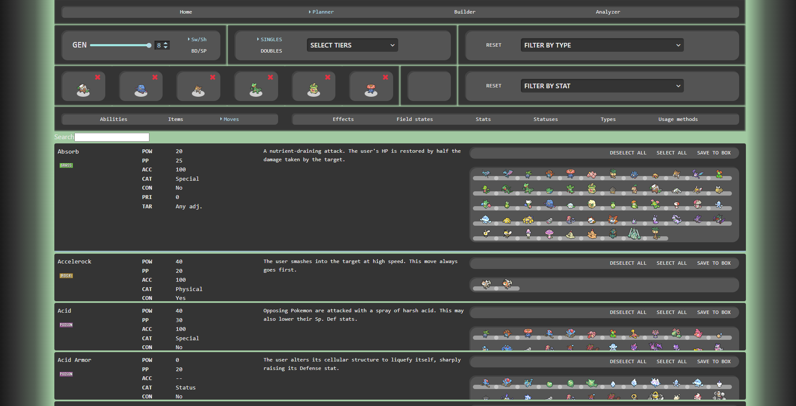Toggle Goodra in the Absorb learner list
The width and height of the screenshot is (796, 406).
[x=677, y=219]
